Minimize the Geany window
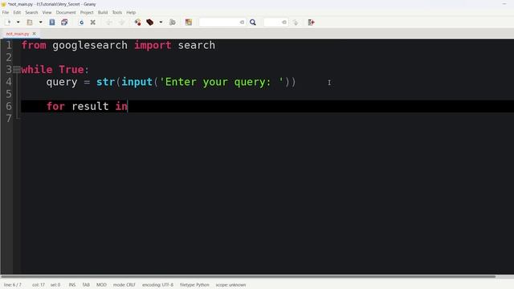The height and width of the screenshot is (289, 514). tap(504, 4)
